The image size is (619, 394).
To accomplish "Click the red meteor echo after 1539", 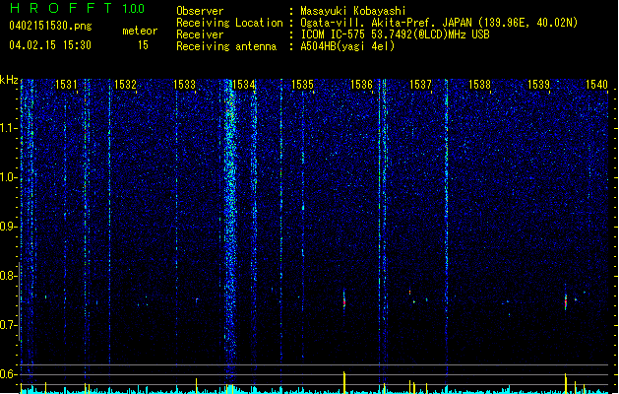I will coord(566,301).
